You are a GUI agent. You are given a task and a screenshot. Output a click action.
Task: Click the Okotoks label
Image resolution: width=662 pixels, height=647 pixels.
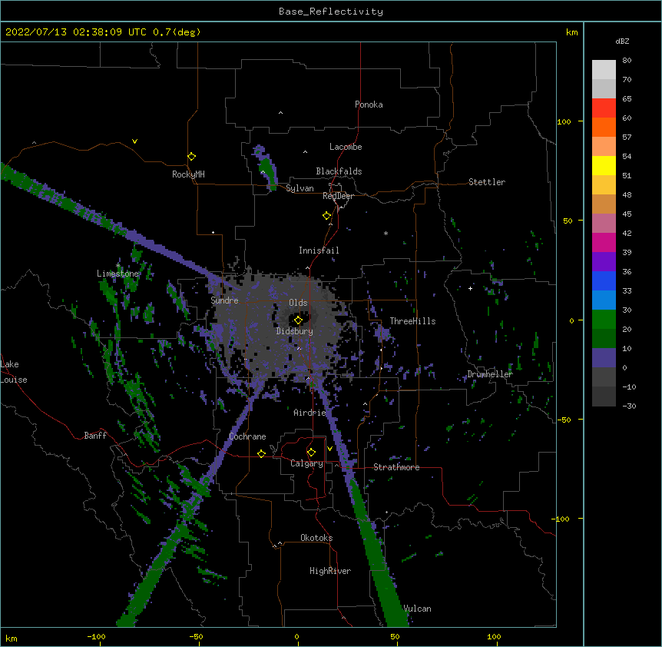(x=316, y=538)
